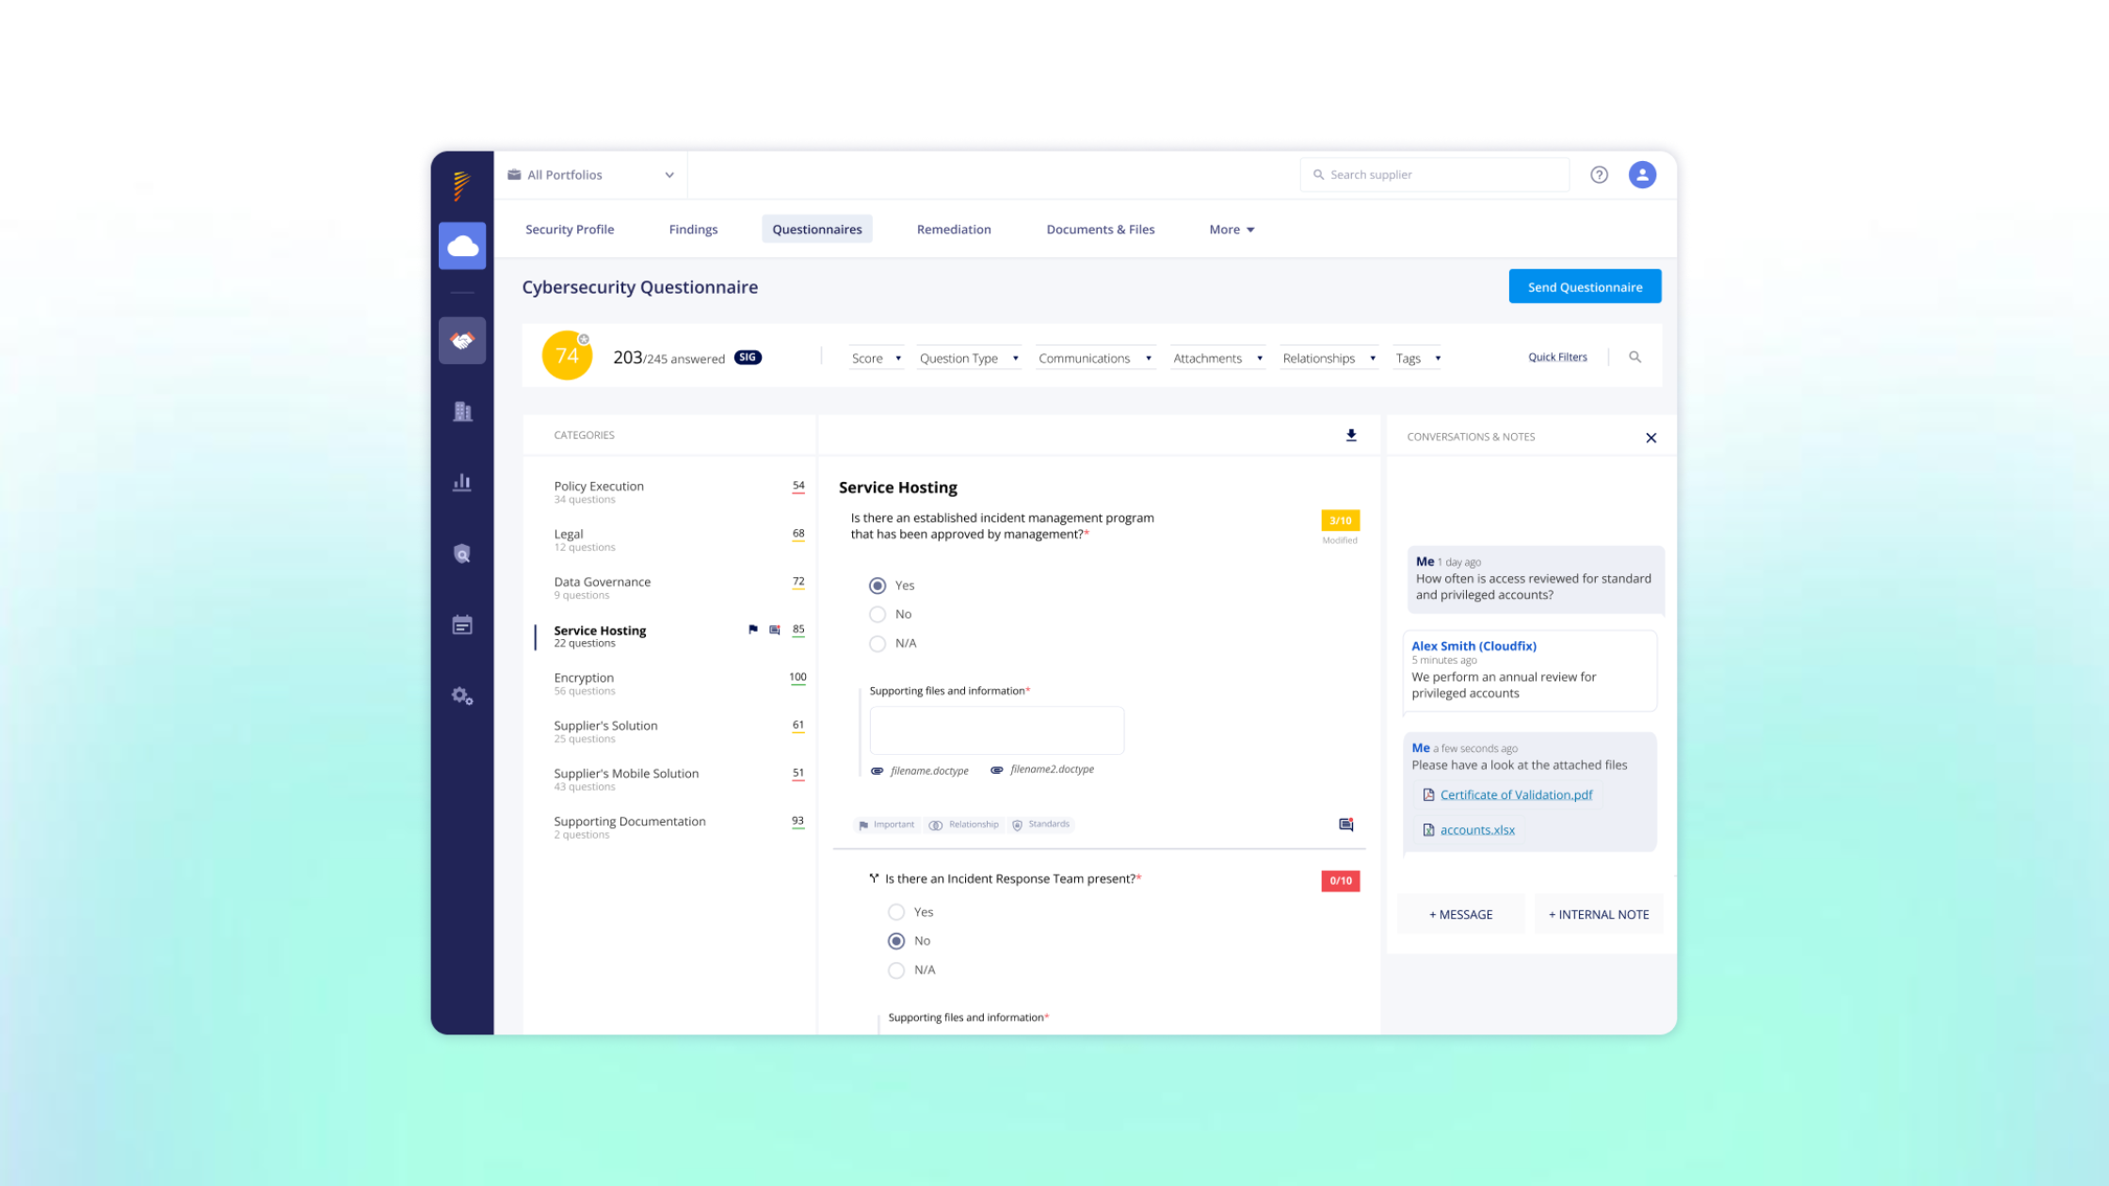Click the orange striped logo icon
This screenshot has width=2109, height=1186.
tap(461, 185)
